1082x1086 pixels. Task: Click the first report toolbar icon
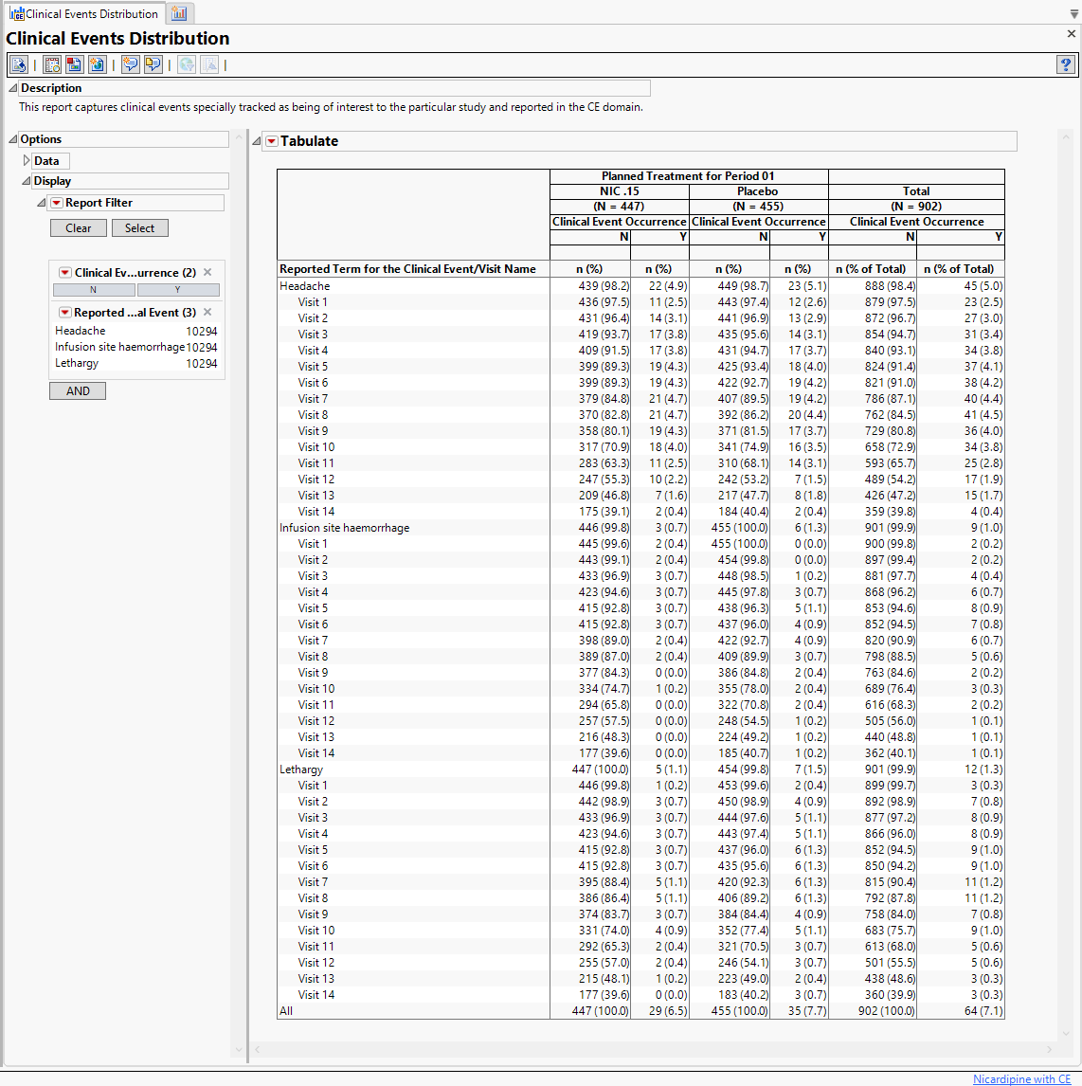(x=18, y=64)
